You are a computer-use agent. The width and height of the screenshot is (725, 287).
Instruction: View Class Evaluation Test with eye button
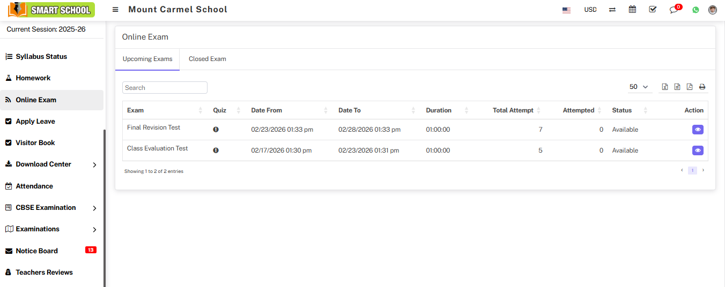tap(698, 150)
